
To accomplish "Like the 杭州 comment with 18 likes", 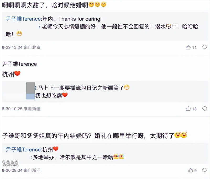I will tap(188, 109).
